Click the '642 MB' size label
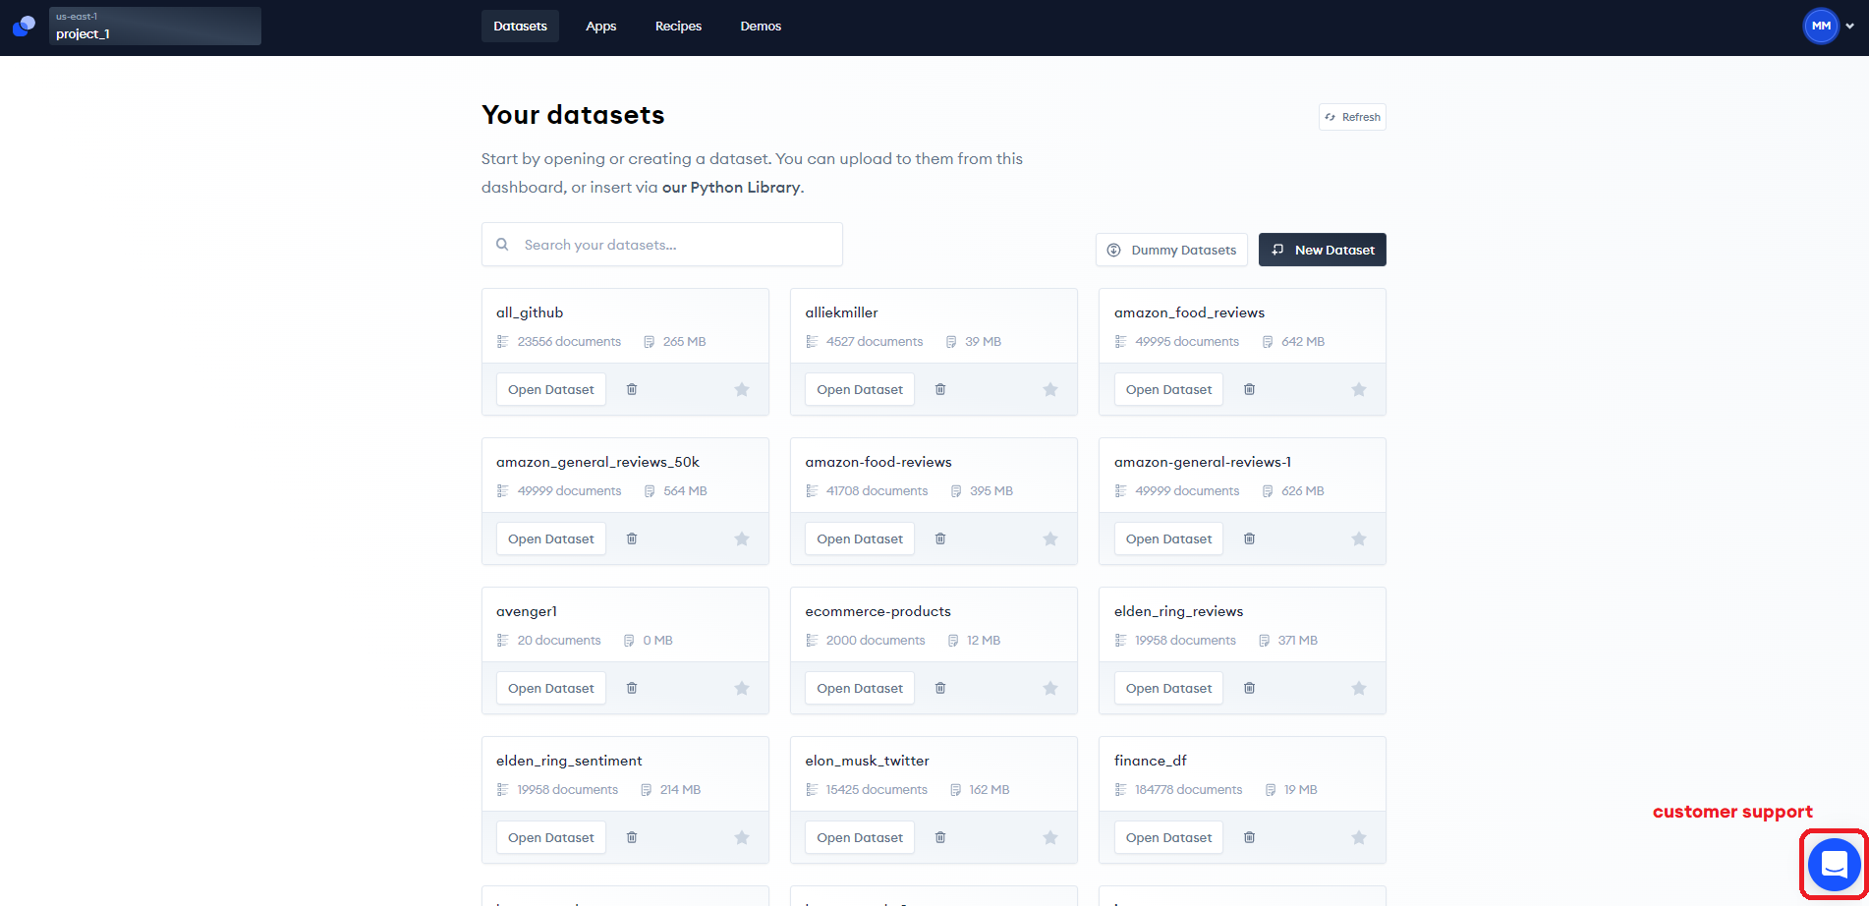This screenshot has height=906, width=1869. point(1302,341)
